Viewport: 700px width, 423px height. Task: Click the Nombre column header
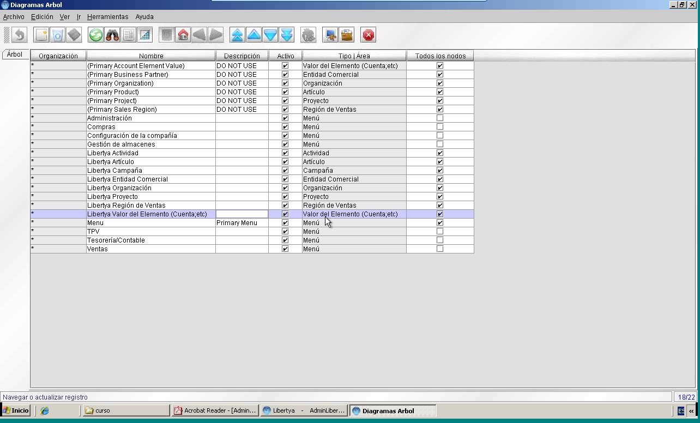point(151,56)
